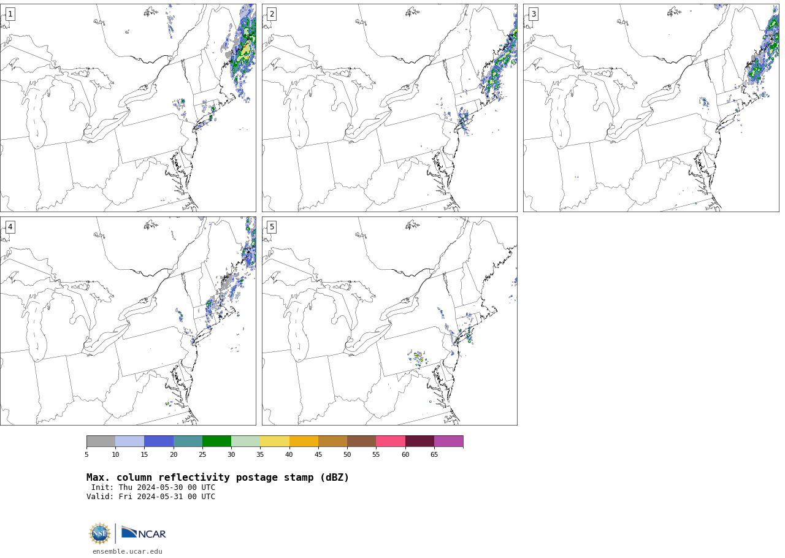Open ensemble member 2 reflectivity map
This screenshot has width=785, height=558.
coord(389,108)
